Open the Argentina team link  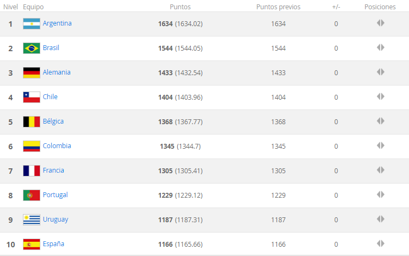pyautogui.click(x=57, y=23)
